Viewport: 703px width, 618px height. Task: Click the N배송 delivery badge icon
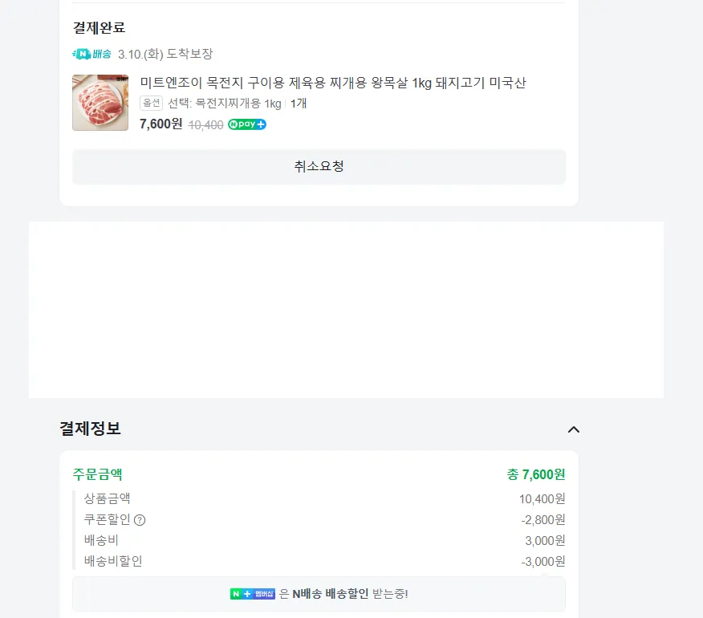coord(91,54)
